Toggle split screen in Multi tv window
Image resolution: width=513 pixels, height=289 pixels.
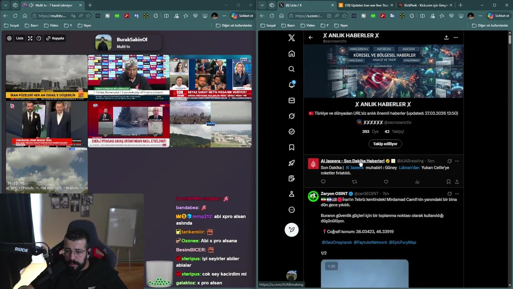tap(166, 16)
